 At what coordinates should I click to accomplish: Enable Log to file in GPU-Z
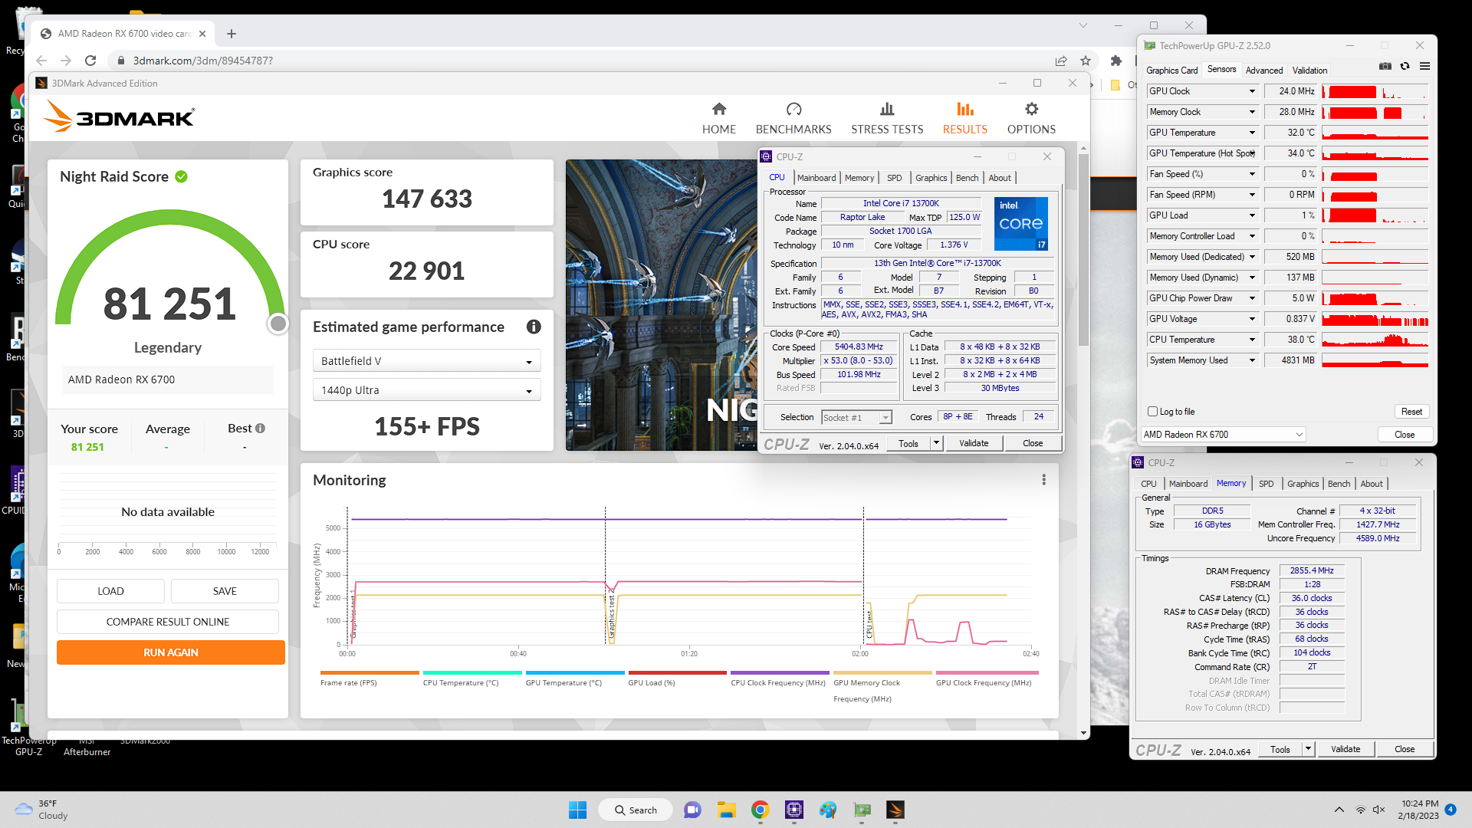pyautogui.click(x=1152, y=412)
